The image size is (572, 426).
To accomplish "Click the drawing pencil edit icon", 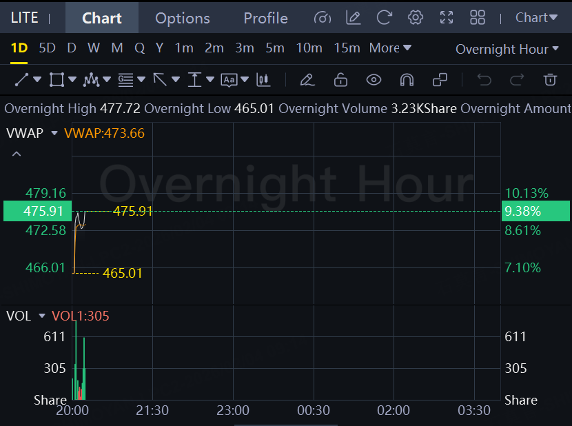I will click(307, 79).
